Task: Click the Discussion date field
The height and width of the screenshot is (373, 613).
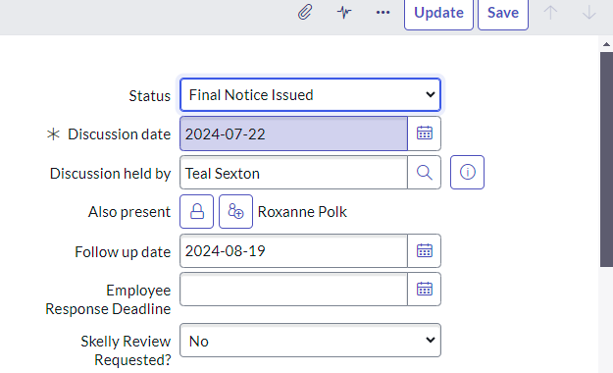Action: tap(293, 133)
